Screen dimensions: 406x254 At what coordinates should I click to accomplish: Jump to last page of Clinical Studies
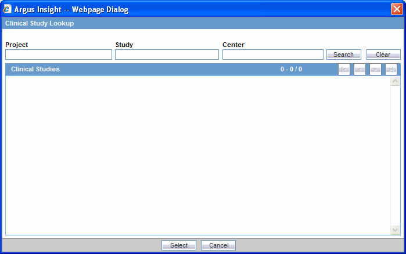[391, 69]
